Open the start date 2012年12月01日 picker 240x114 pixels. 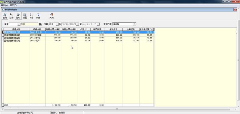pyautogui.click(x=77, y=24)
